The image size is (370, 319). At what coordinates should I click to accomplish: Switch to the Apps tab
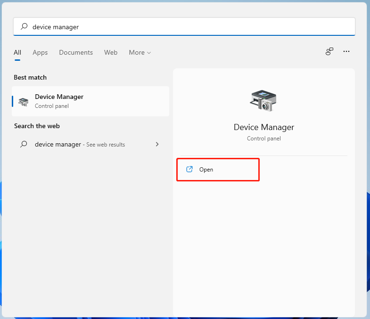(40, 52)
